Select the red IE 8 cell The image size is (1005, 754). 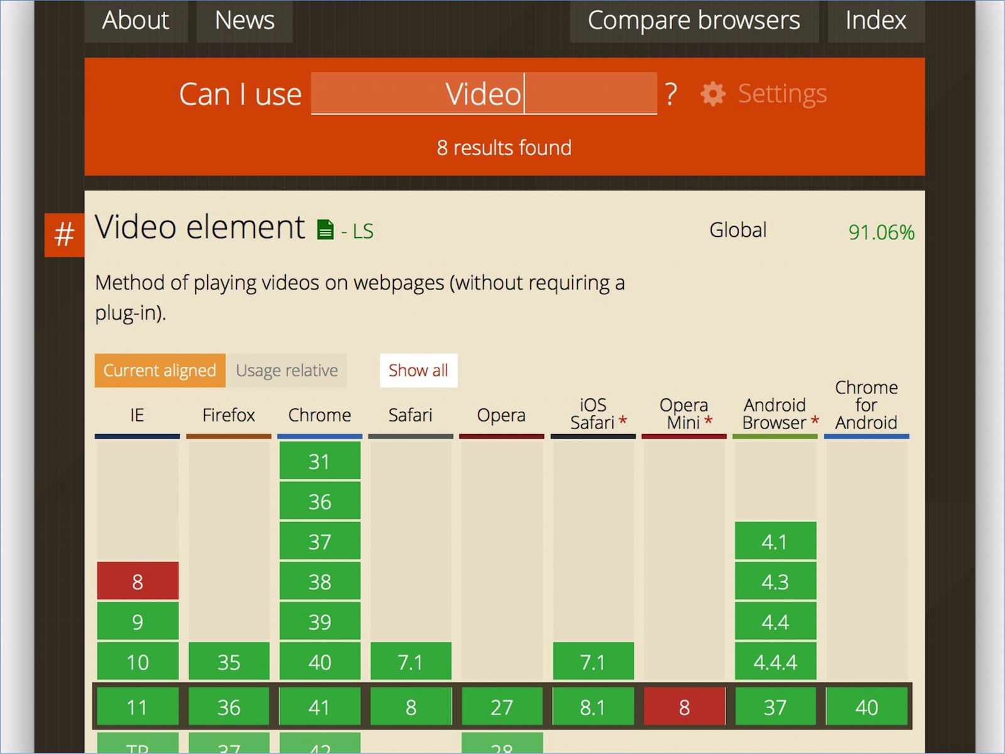click(x=138, y=581)
